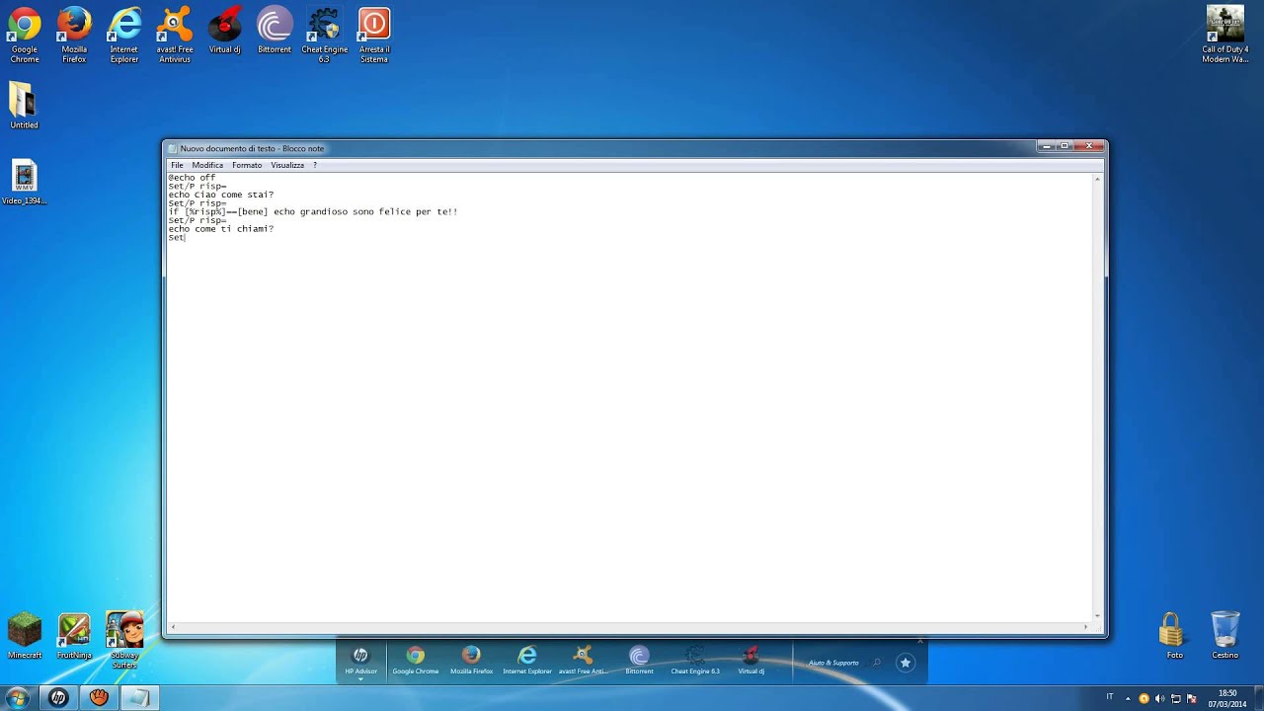Click the horizontal scrollbar right arrow

tap(1086, 627)
